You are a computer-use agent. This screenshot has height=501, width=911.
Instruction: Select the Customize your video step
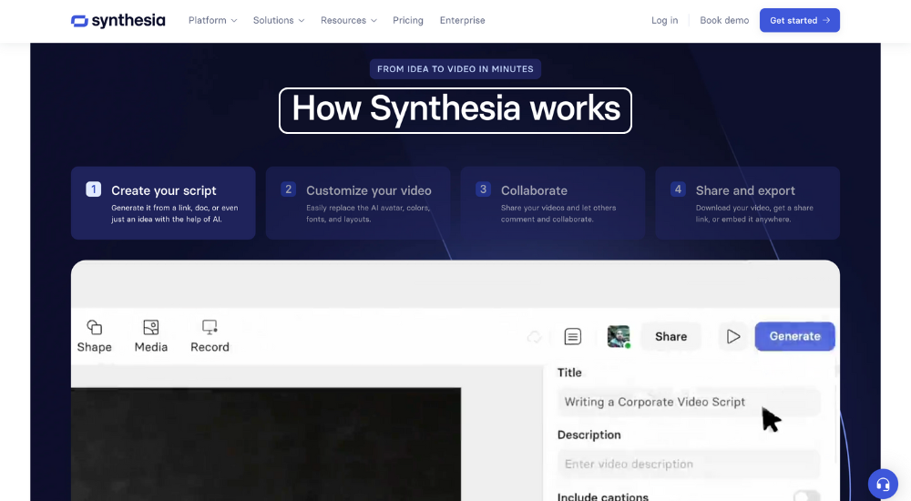[358, 203]
